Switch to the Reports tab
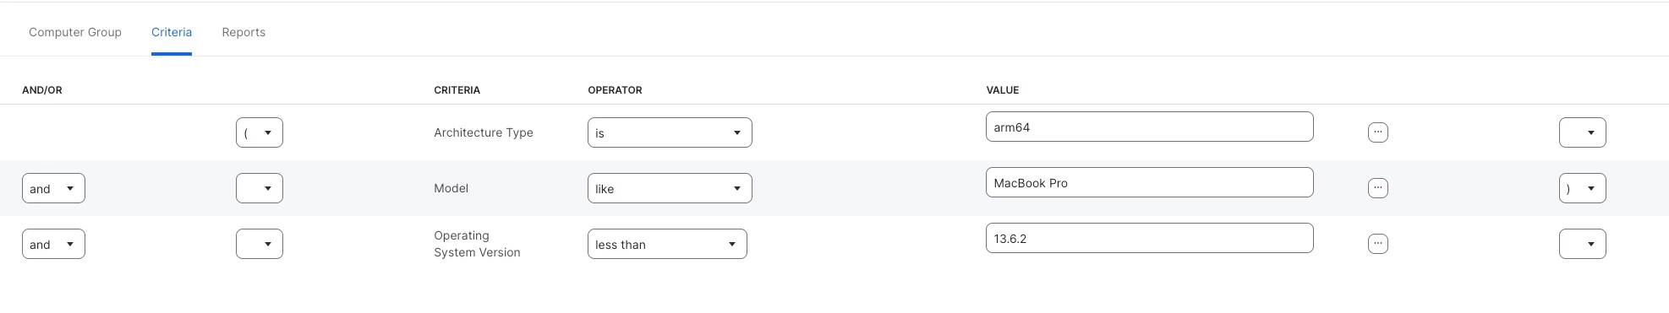This screenshot has width=1669, height=313. 244,32
